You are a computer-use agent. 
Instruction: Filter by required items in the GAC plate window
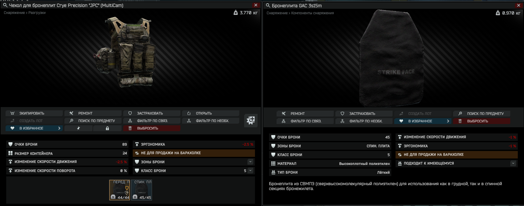364,121
